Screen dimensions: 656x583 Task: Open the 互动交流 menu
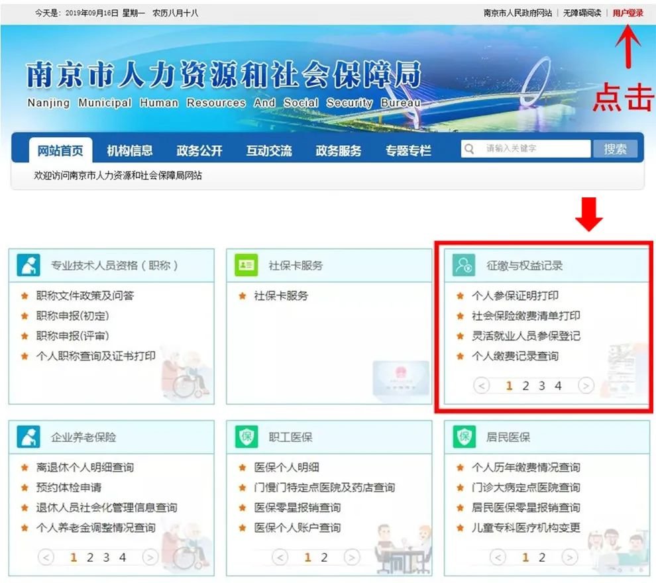pyautogui.click(x=268, y=150)
